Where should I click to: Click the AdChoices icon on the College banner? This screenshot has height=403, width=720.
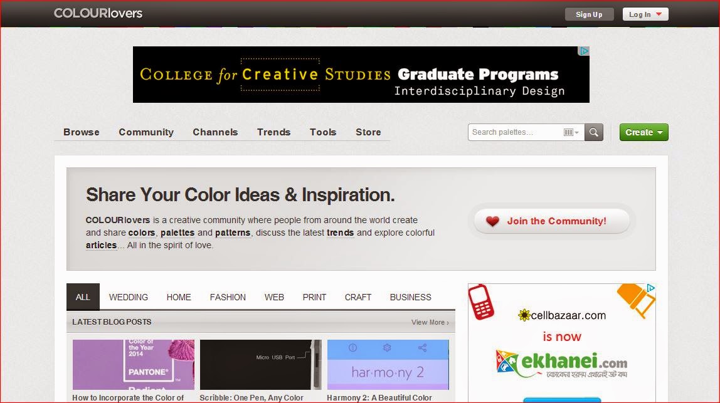pyautogui.click(x=584, y=51)
